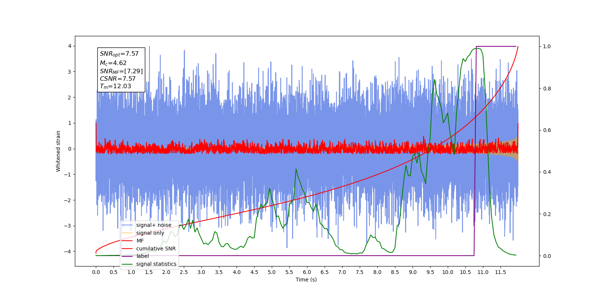Click the CSNR=7.57 annotation line
599x299 pixels.
coord(118,78)
